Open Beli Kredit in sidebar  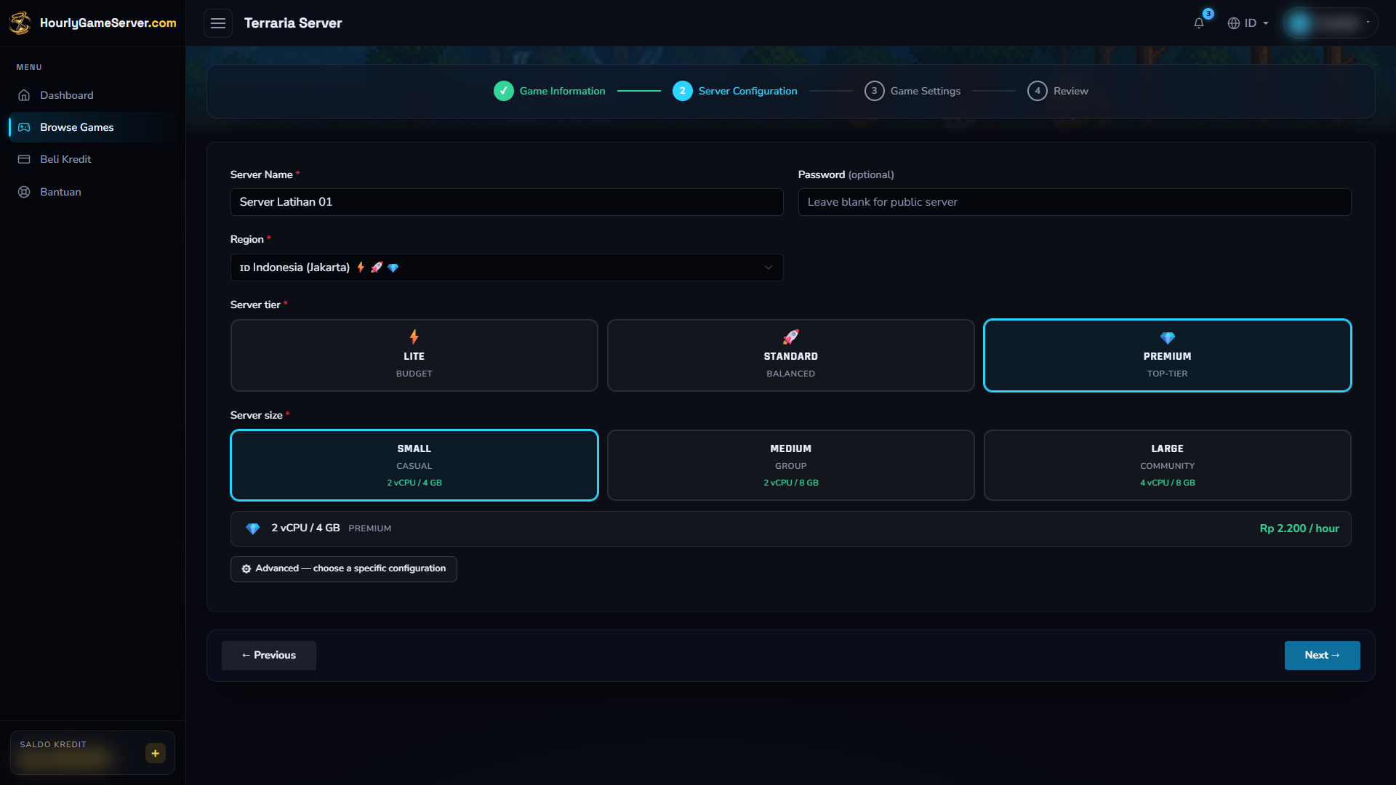pos(92,159)
